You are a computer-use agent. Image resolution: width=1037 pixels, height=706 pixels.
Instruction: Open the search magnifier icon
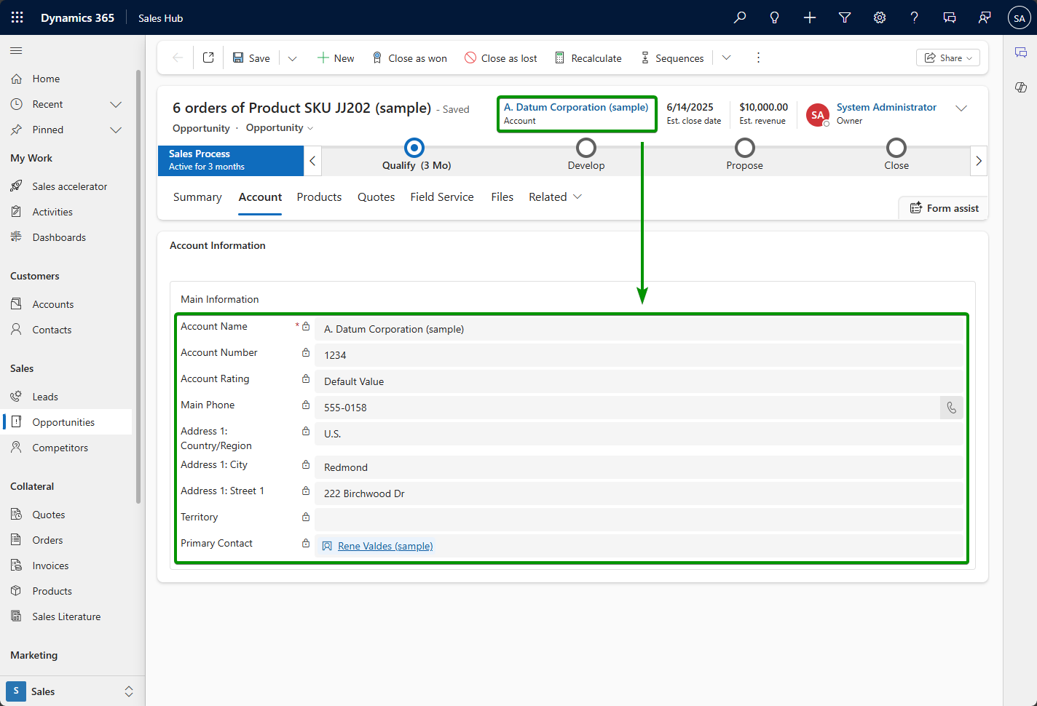point(740,17)
